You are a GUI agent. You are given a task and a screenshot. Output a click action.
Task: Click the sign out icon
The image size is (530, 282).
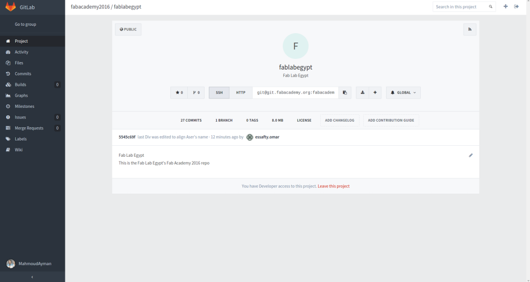(x=516, y=6)
